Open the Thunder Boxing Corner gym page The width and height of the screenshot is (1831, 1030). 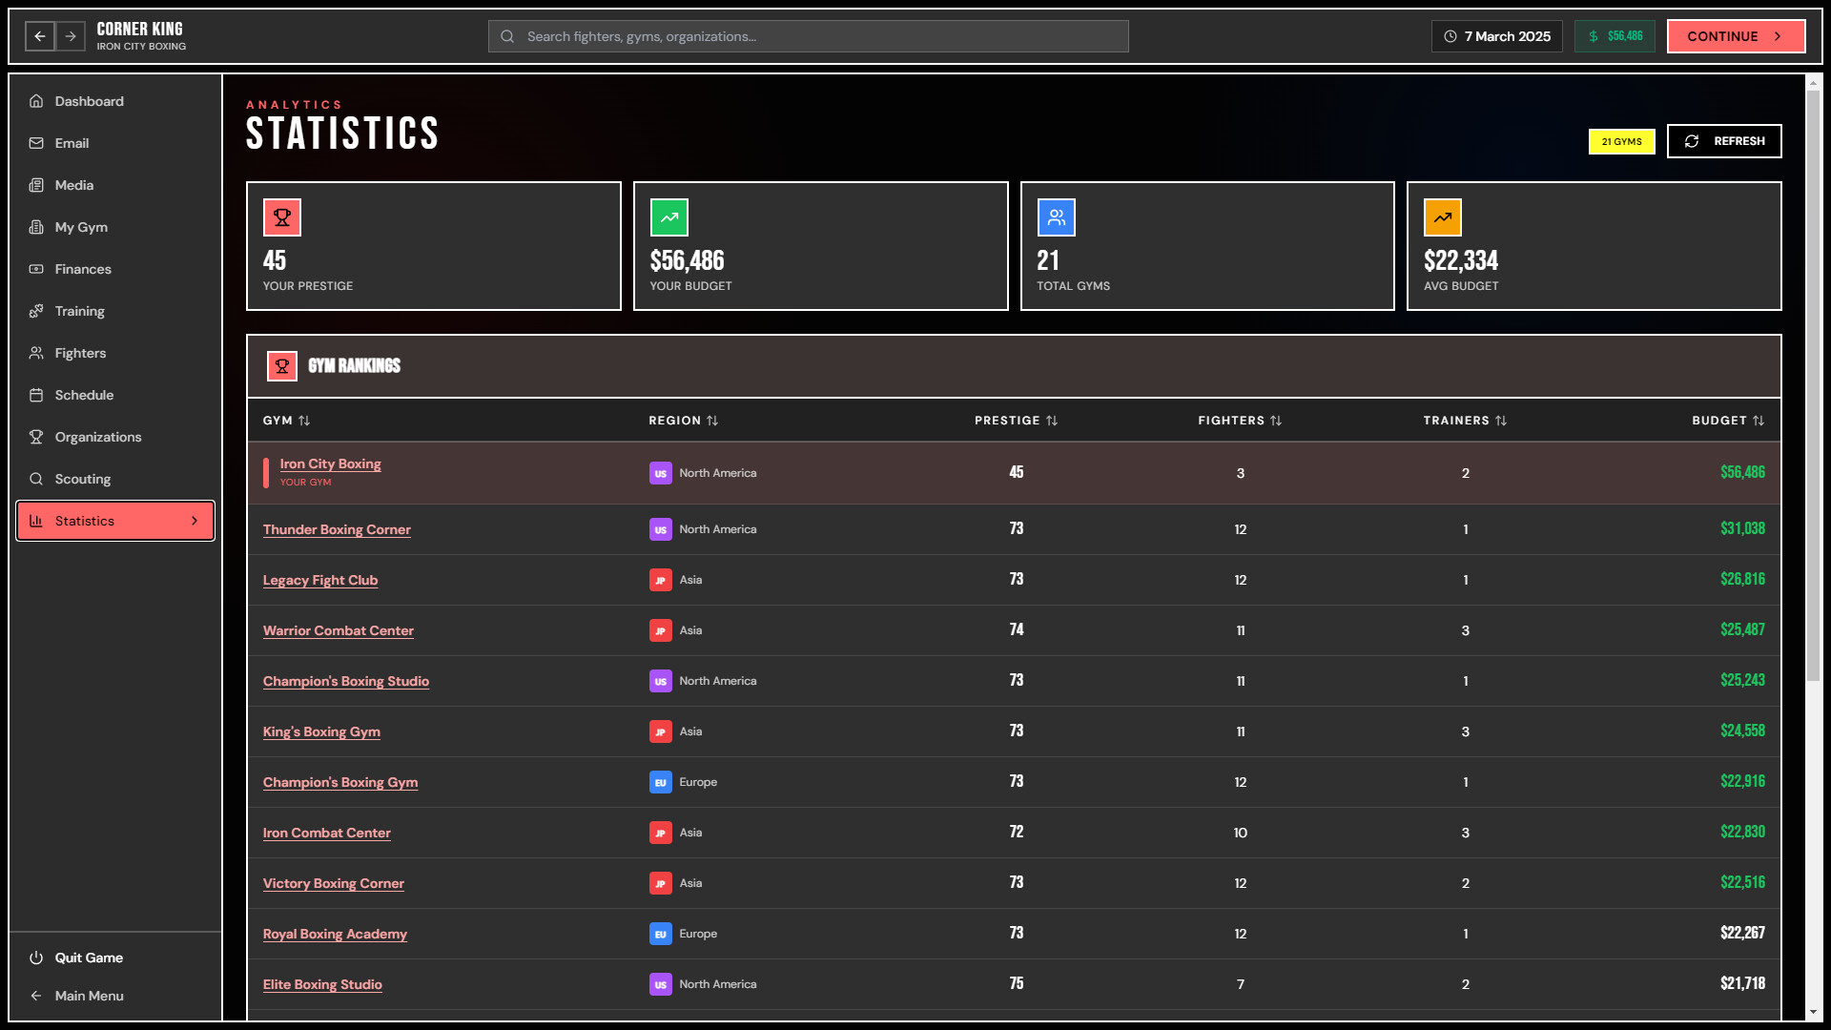[x=337, y=529]
